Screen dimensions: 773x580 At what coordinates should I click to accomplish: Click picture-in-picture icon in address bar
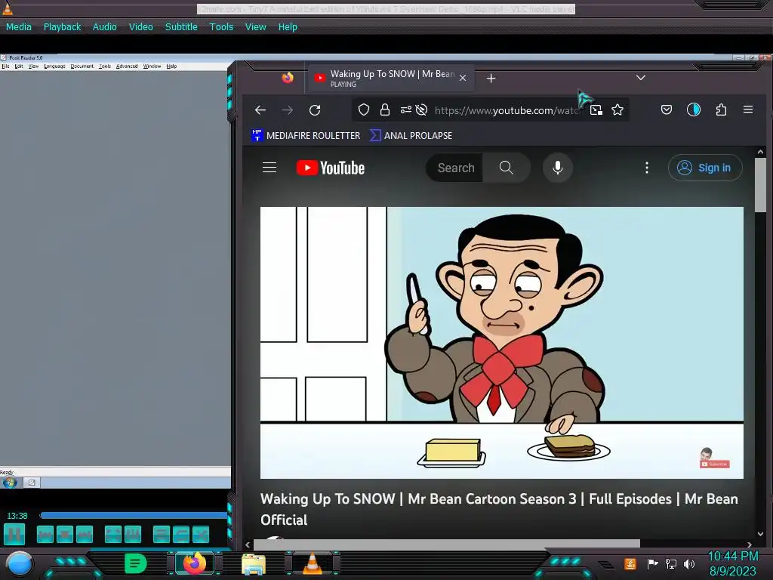[x=596, y=110]
